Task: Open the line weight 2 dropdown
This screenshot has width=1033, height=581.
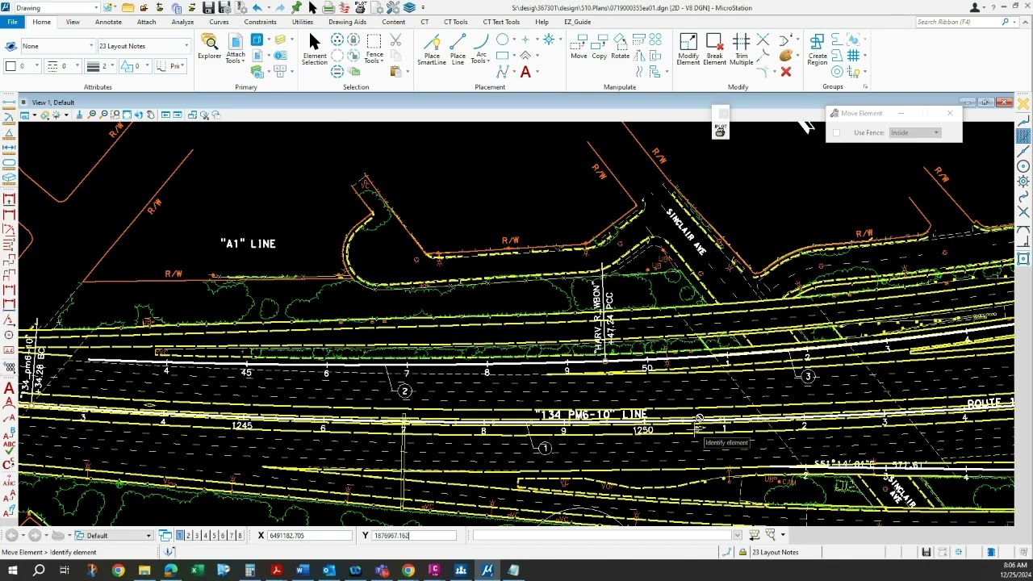Action: [x=101, y=66]
